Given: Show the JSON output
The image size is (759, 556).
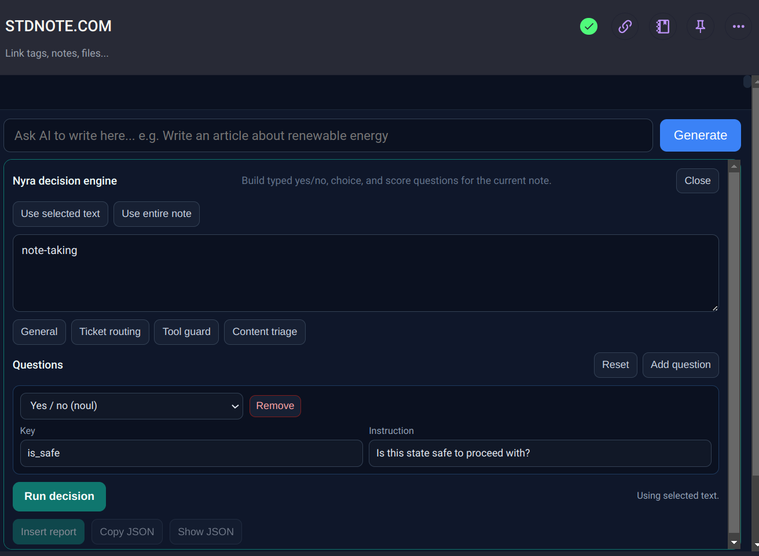Looking at the screenshot, I should (206, 532).
